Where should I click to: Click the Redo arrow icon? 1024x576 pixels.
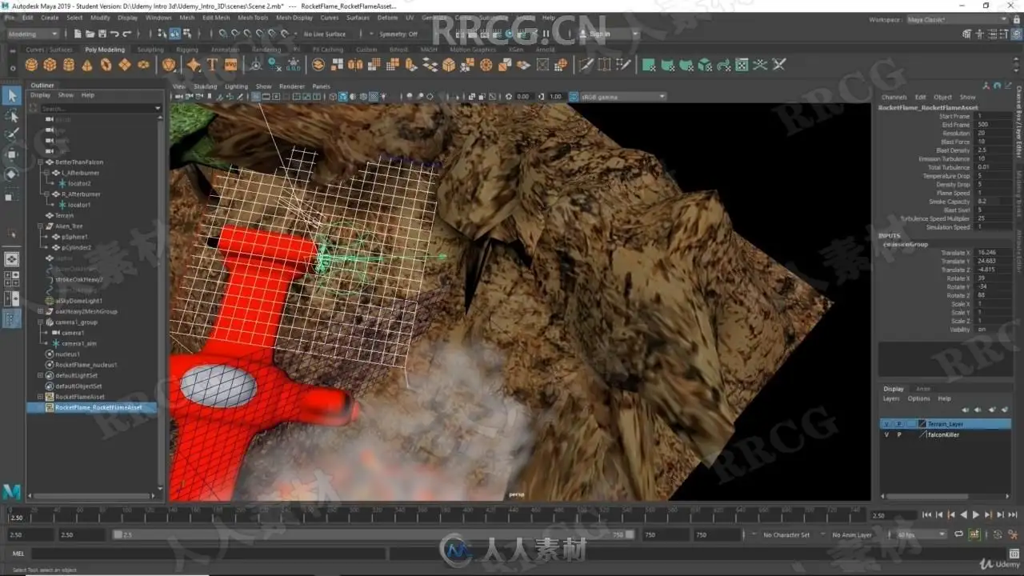pyautogui.click(x=127, y=34)
